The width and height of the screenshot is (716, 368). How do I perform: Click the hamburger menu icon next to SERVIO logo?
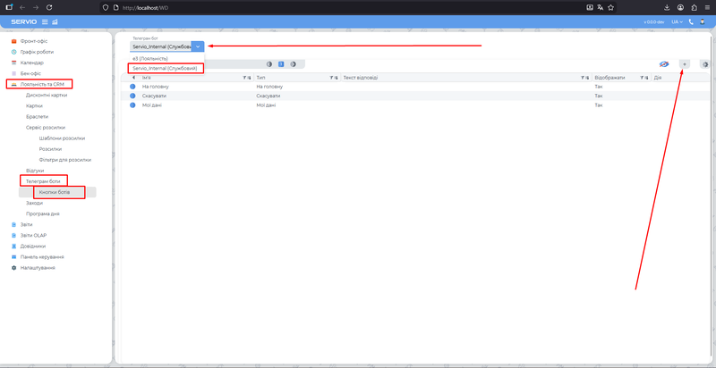(45, 21)
